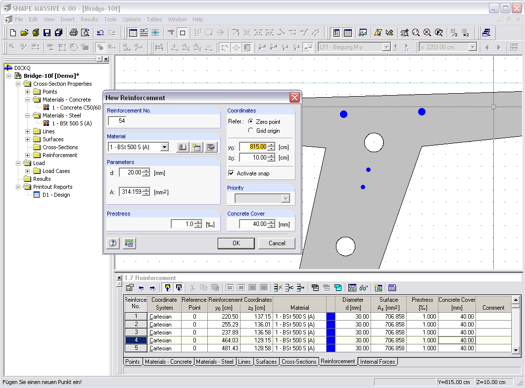Toggle the project navigator panel icon in toolbar
The image size is (525, 388).
tap(336, 33)
